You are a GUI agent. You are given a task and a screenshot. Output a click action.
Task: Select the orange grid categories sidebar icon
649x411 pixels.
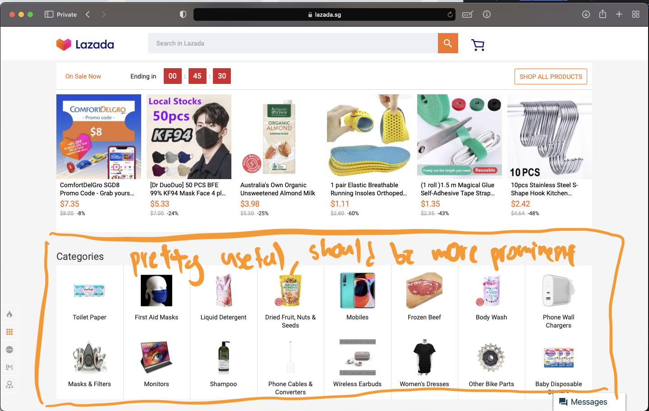click(9, 332)
